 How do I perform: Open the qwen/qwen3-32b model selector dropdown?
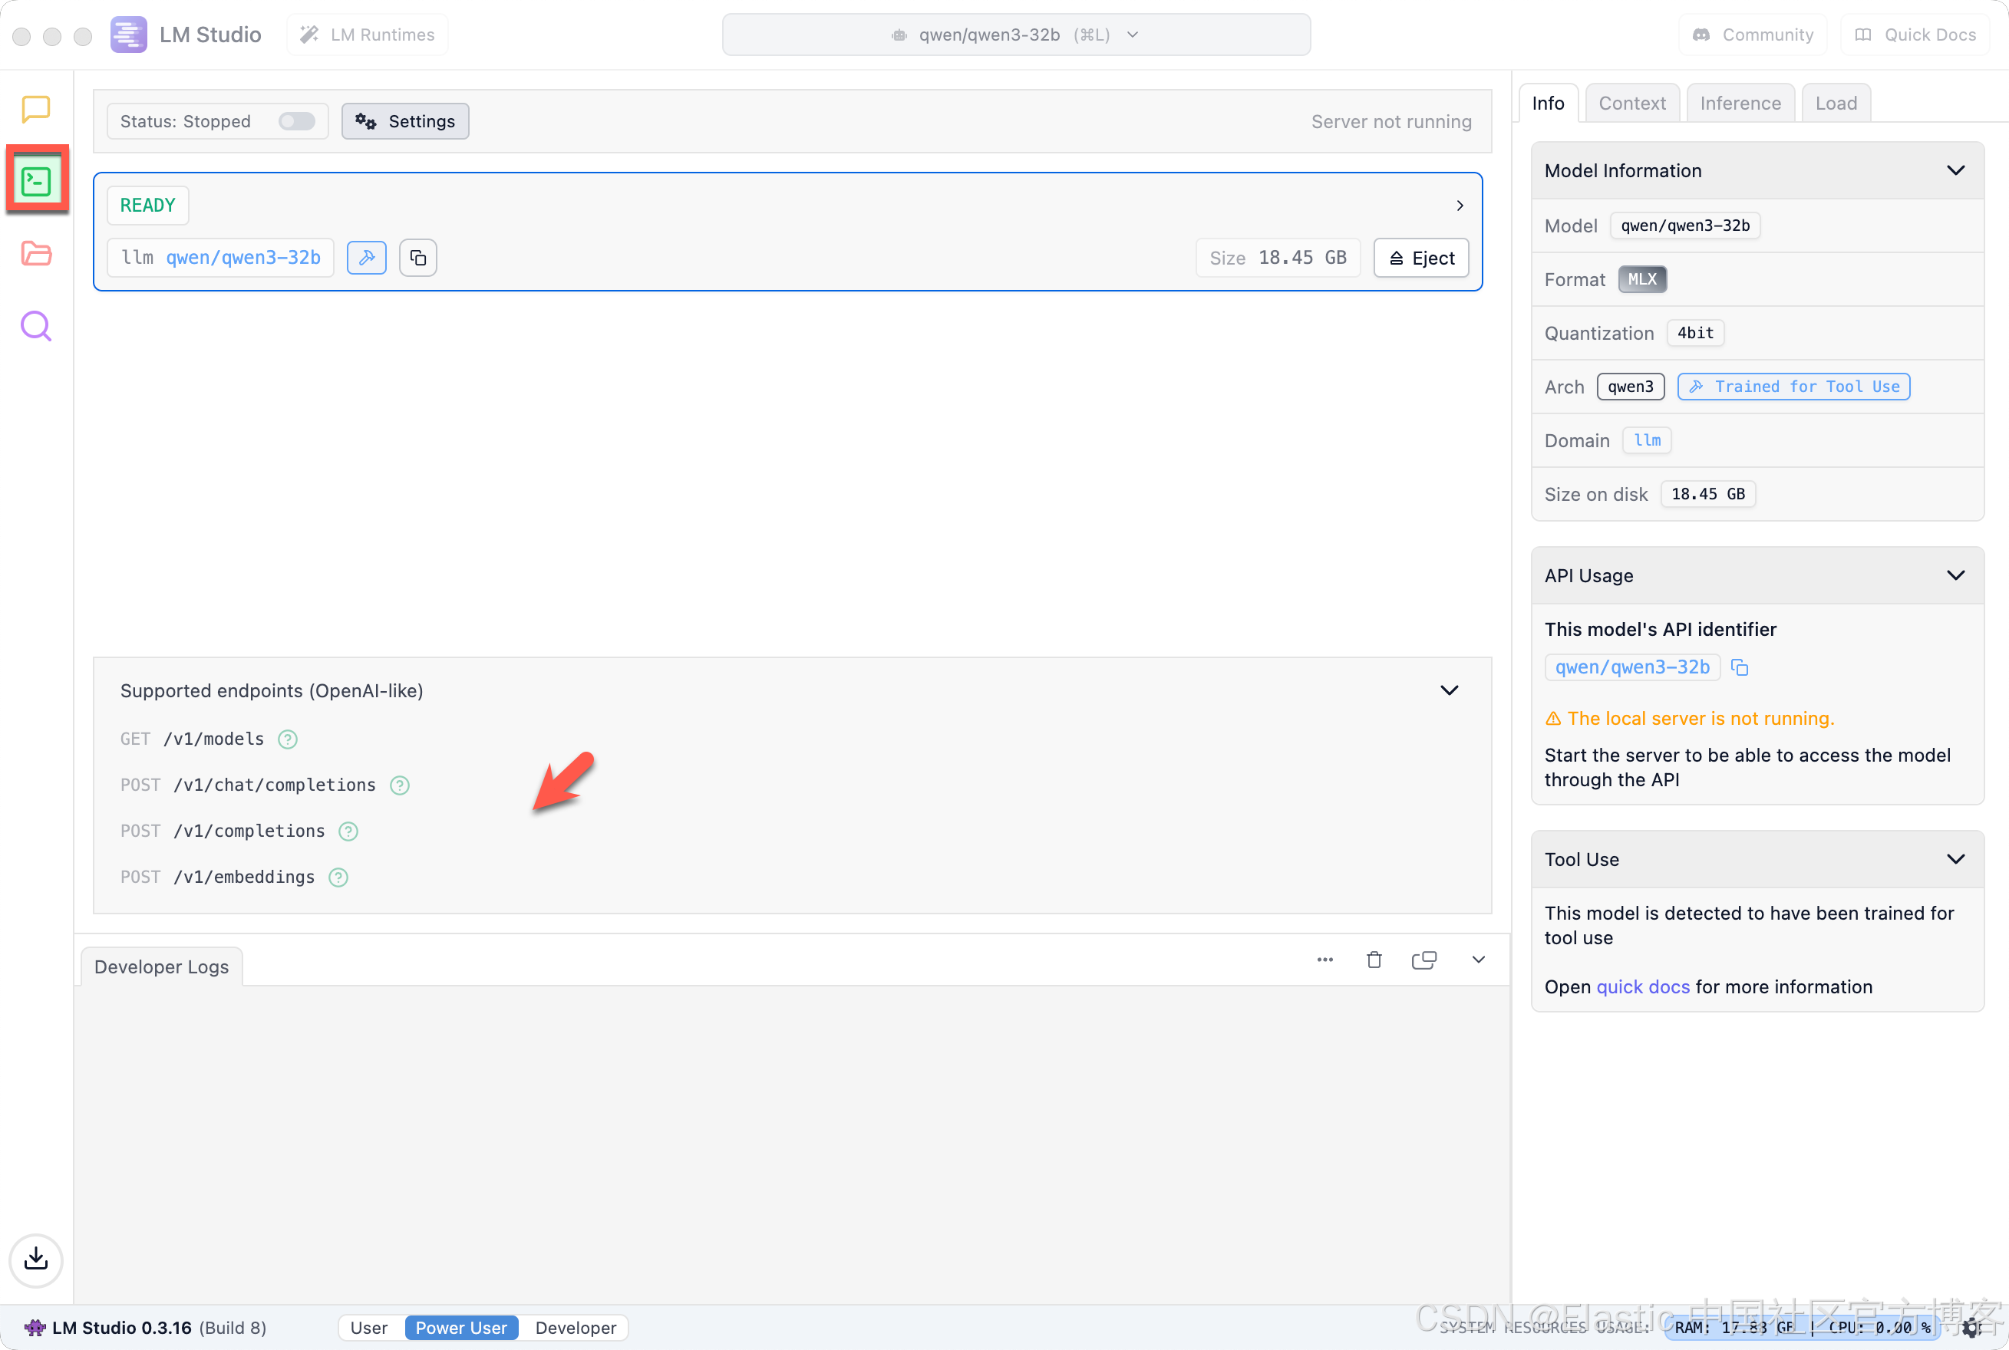(x=1016, y=35)
